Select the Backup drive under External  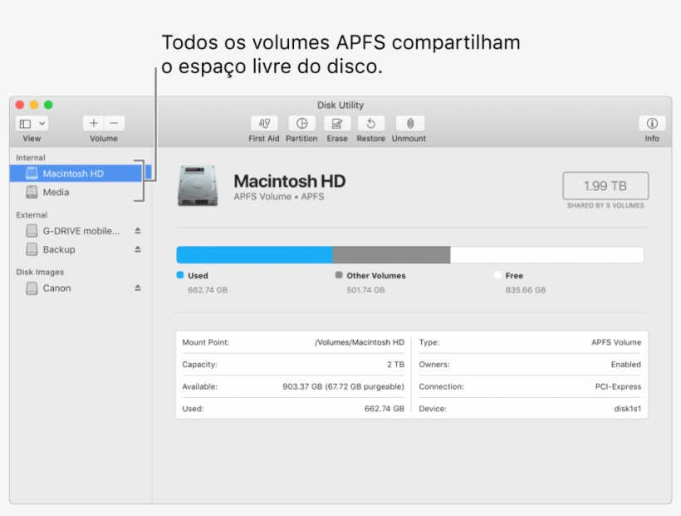click(60, 249)
